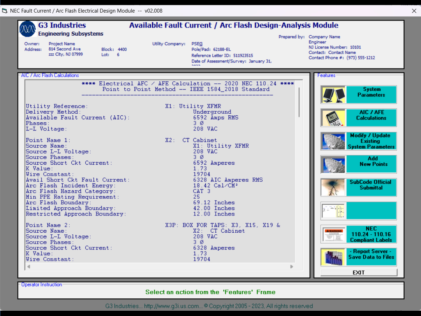Click the unlabeled schematic diagram icon
Image resolution: width=421 pixels, height=316 pixels.
(333, 211)
